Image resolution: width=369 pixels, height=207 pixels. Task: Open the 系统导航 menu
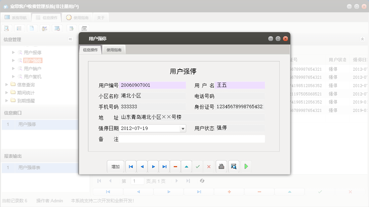coord(16,17)
